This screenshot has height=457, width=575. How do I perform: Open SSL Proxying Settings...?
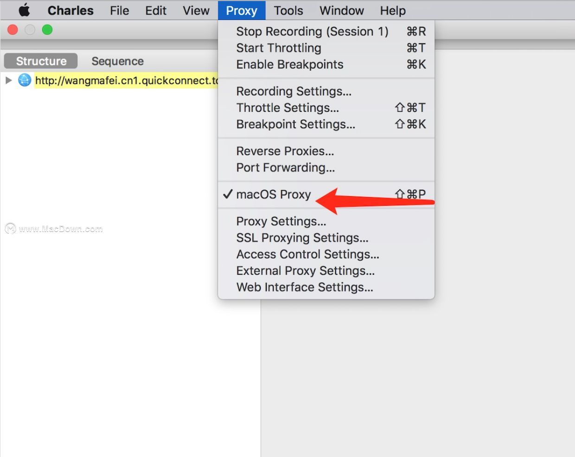click(x=326, y=238)
